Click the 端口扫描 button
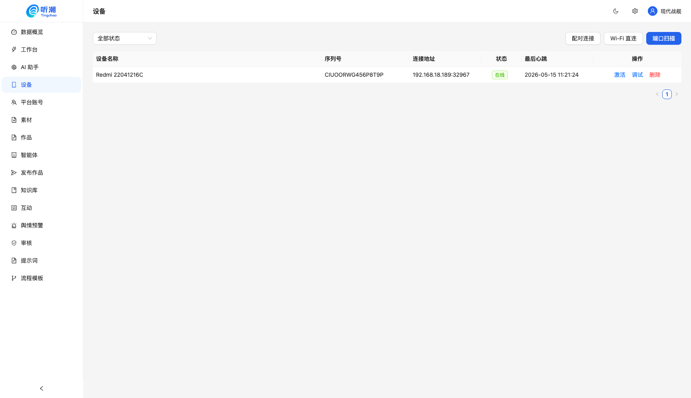This screenshot has width=691, height=398. pyautogui.click(x=664, y=38)
